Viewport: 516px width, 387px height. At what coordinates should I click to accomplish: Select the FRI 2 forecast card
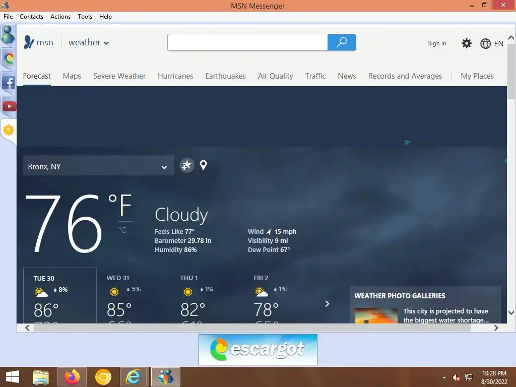click(x=280, y=295)
